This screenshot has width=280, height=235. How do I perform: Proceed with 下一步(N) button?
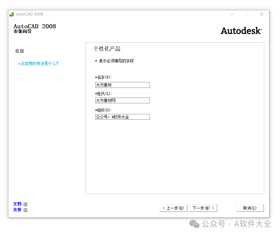tap(203, 208)
